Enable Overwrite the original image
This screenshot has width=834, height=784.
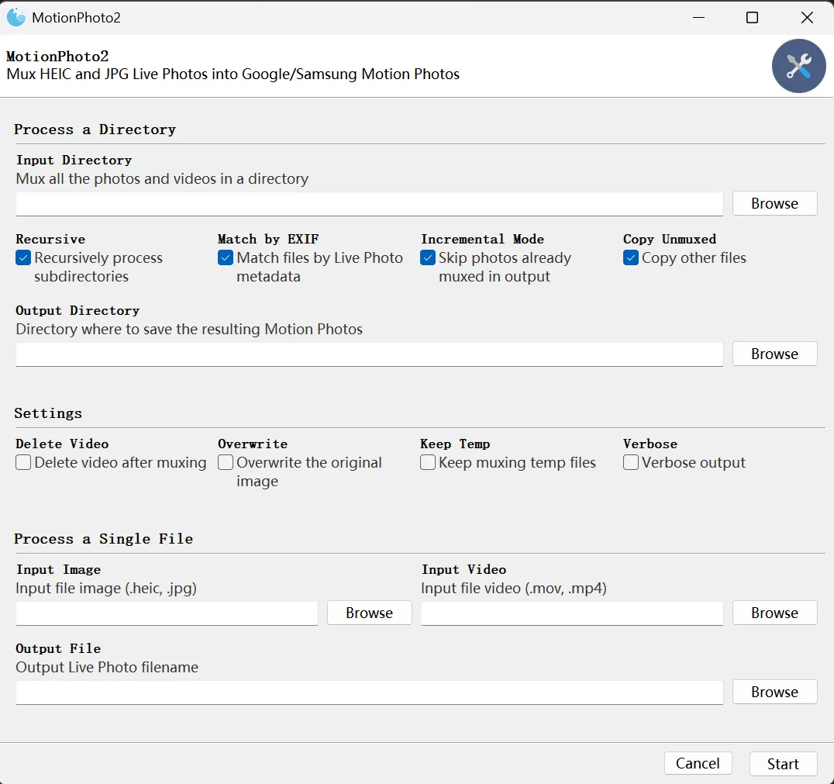pyautogui.click(x=226, y=463)
